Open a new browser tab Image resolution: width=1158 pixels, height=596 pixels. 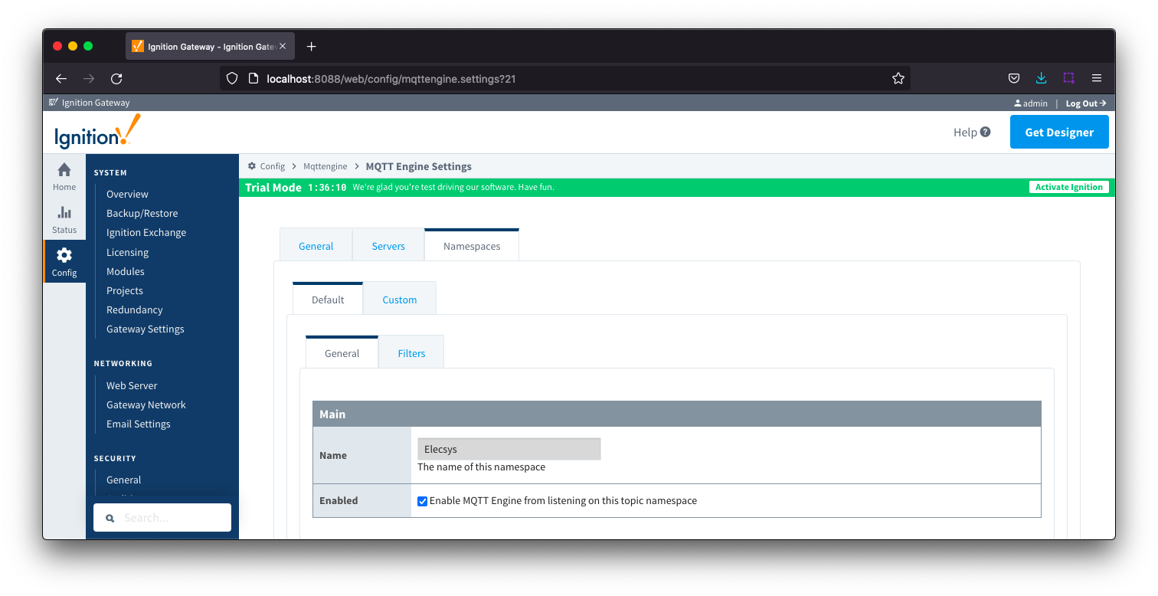click(311, 47)
